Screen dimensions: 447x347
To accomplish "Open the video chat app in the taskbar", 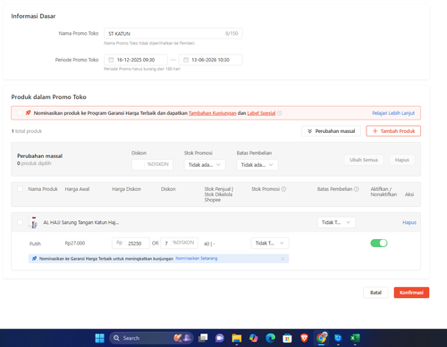I will pos(220,338).
